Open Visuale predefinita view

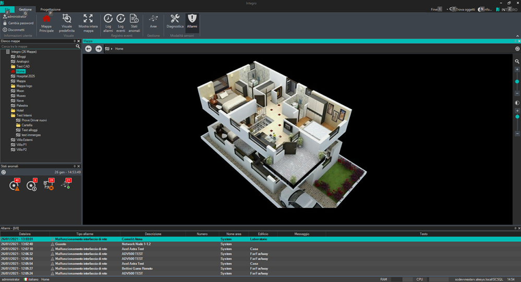tap(67, 19)
